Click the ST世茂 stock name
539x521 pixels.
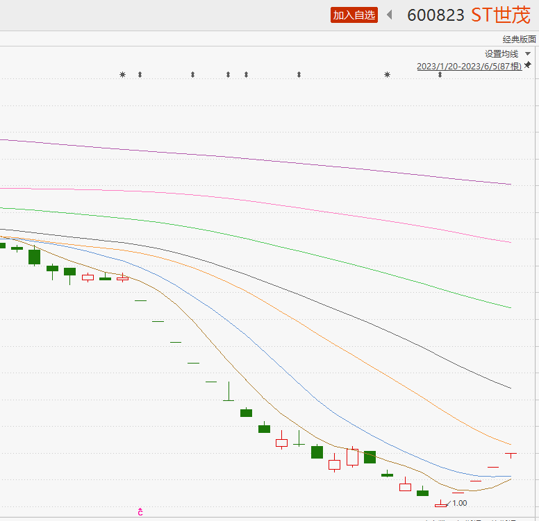click(501, 15)
